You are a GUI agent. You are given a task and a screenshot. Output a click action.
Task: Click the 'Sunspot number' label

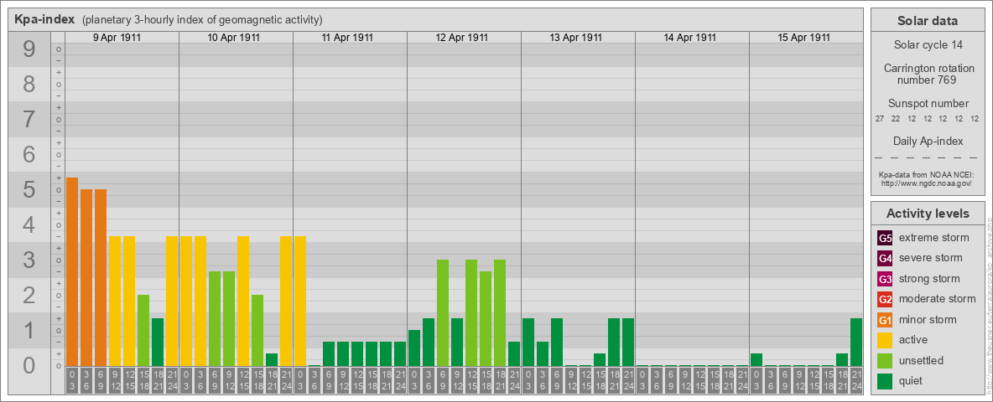(x=928, y=104)
